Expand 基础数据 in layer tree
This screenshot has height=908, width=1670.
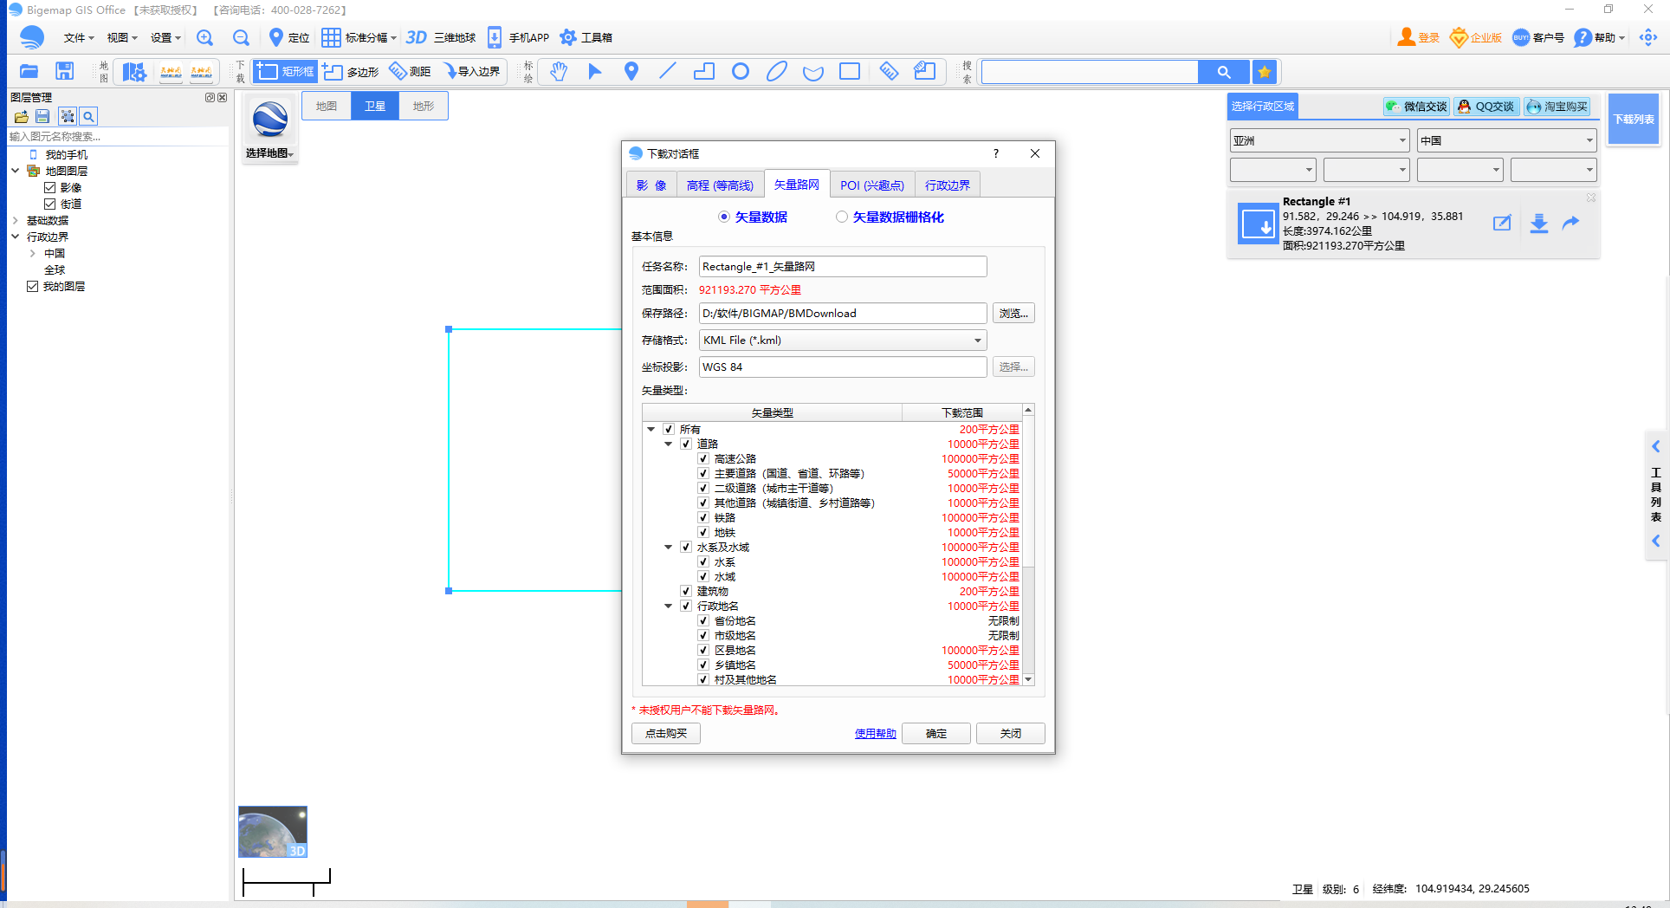15,220
